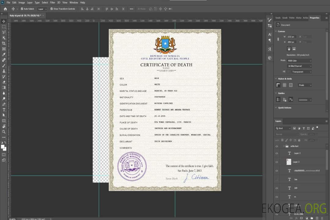Image resolution: width=330 pixels, height=220 pixels.
Task: Toggle visibility of the '169' layer
Action: pyautogui.click(x=277, y=188)
